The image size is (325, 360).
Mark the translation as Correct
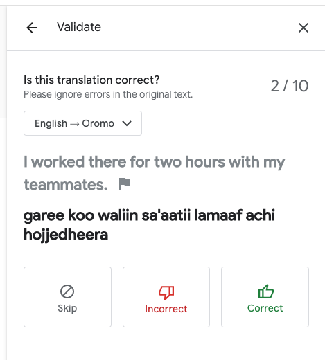click(265, 297)
